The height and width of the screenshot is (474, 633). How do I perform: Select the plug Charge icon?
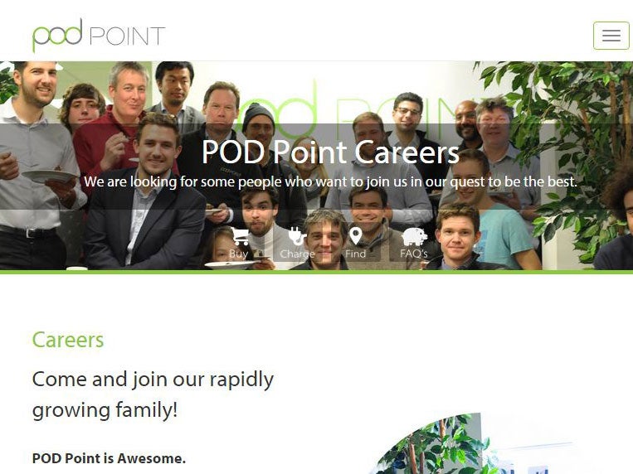coord(297,236)
